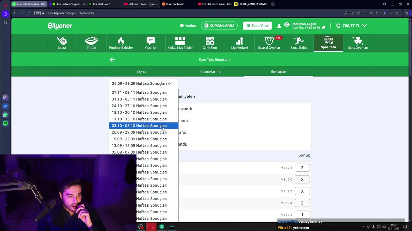Open Messenger in Opera sidebar

click(5, 106)
